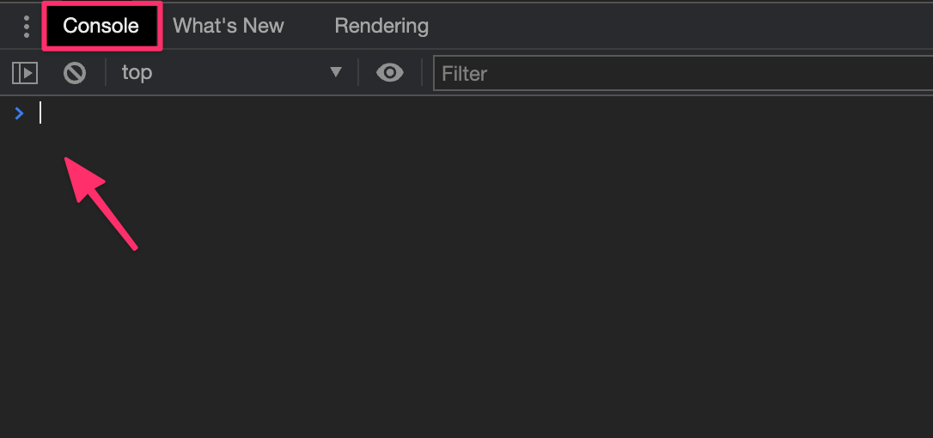933x438 pixels.
Task: Open the What's New tab
Action: click(229, 26)
